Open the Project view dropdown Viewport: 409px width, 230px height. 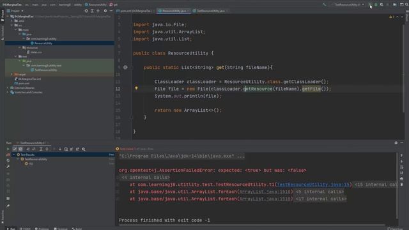15,11
